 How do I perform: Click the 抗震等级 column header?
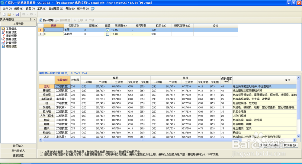pos(63,80)
